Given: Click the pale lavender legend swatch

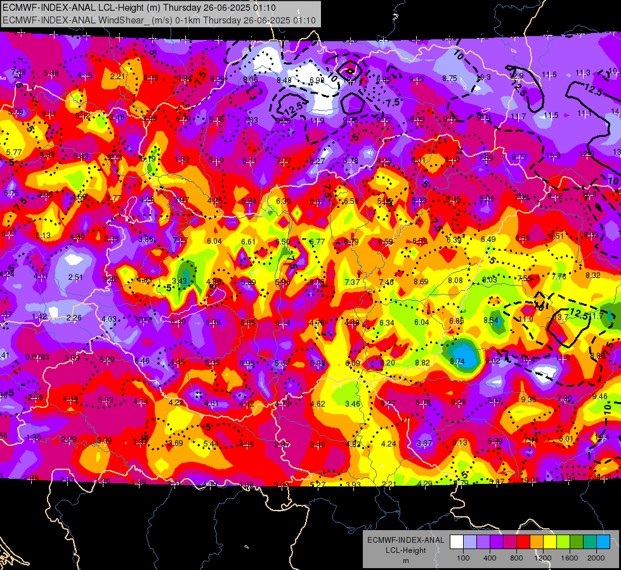Looking at the screenshot, I should pyautogui.click(x=470, y=542).
